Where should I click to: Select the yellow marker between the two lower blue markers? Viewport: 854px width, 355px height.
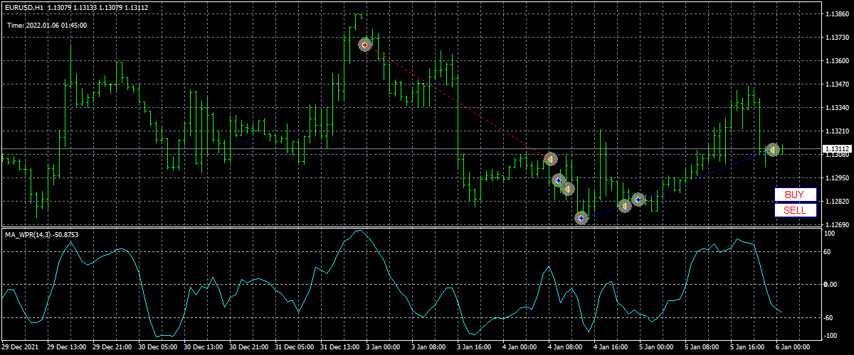(567, 189)
